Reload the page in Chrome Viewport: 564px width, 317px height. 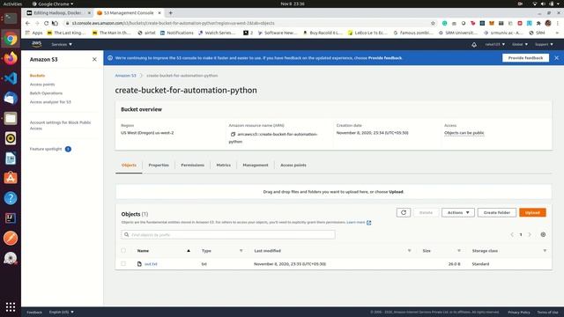pyautogui.click(x=46, y=23)
